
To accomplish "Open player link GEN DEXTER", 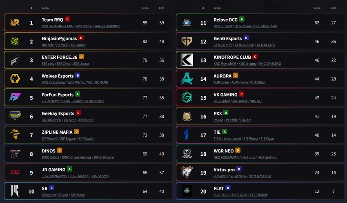I will coord(266,45).
